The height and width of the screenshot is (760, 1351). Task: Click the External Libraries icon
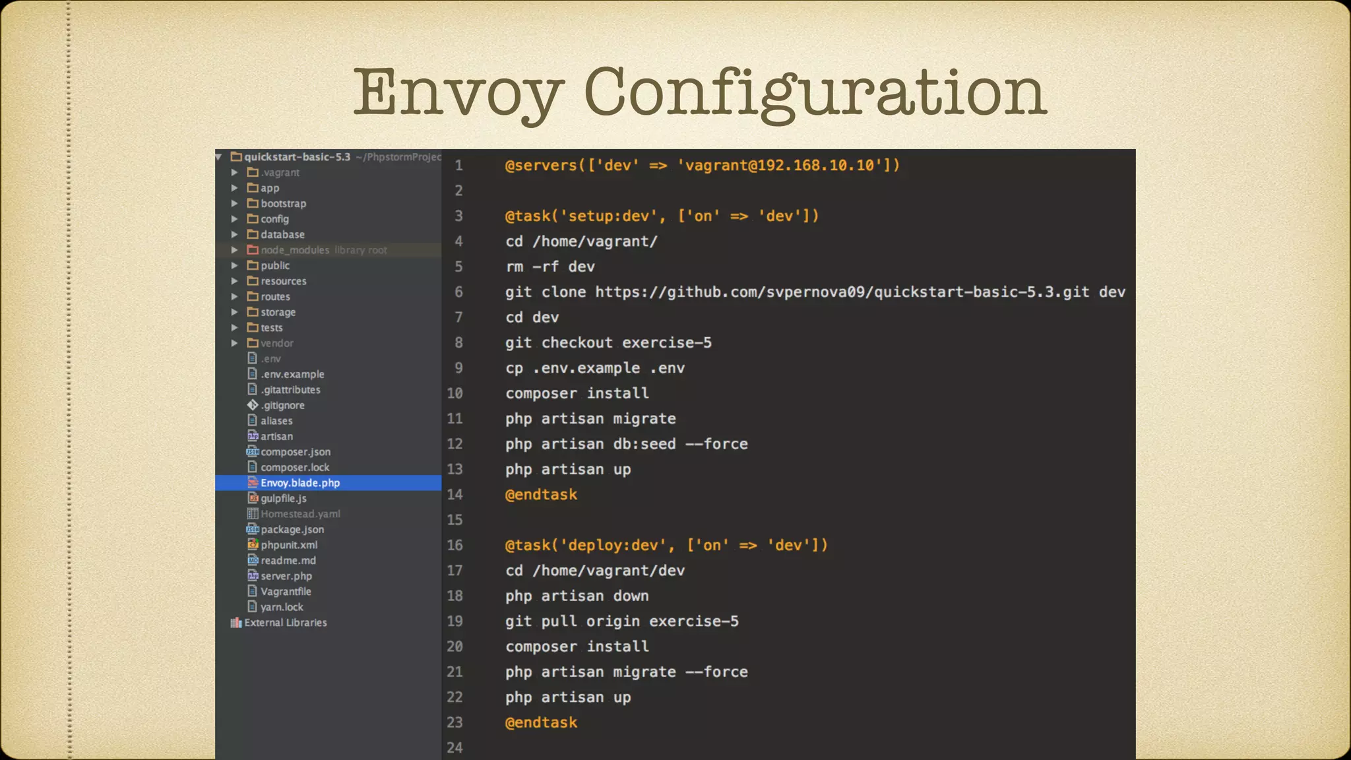tap(236, 622)
